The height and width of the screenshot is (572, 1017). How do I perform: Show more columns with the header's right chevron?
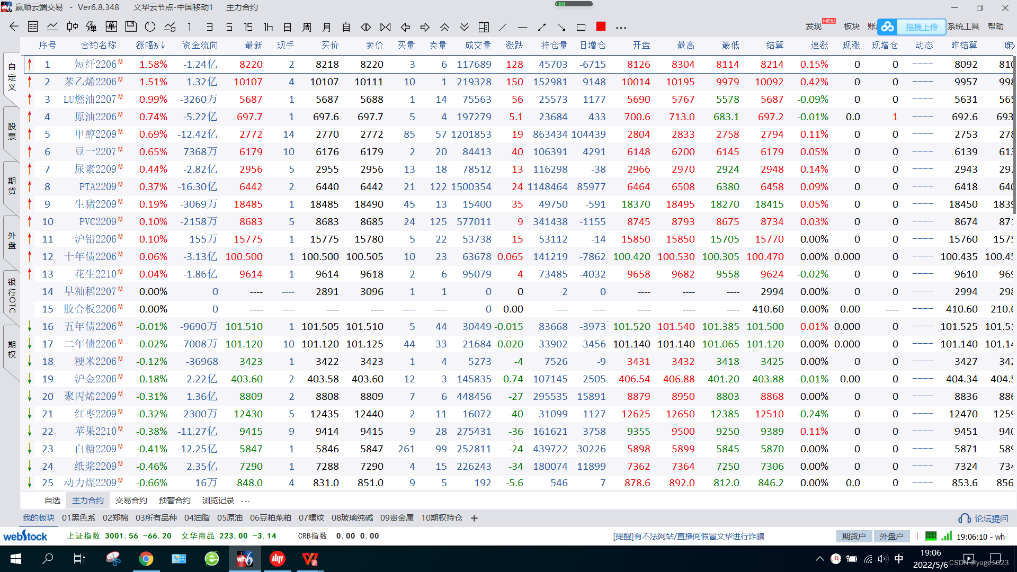coord(1012,46)
